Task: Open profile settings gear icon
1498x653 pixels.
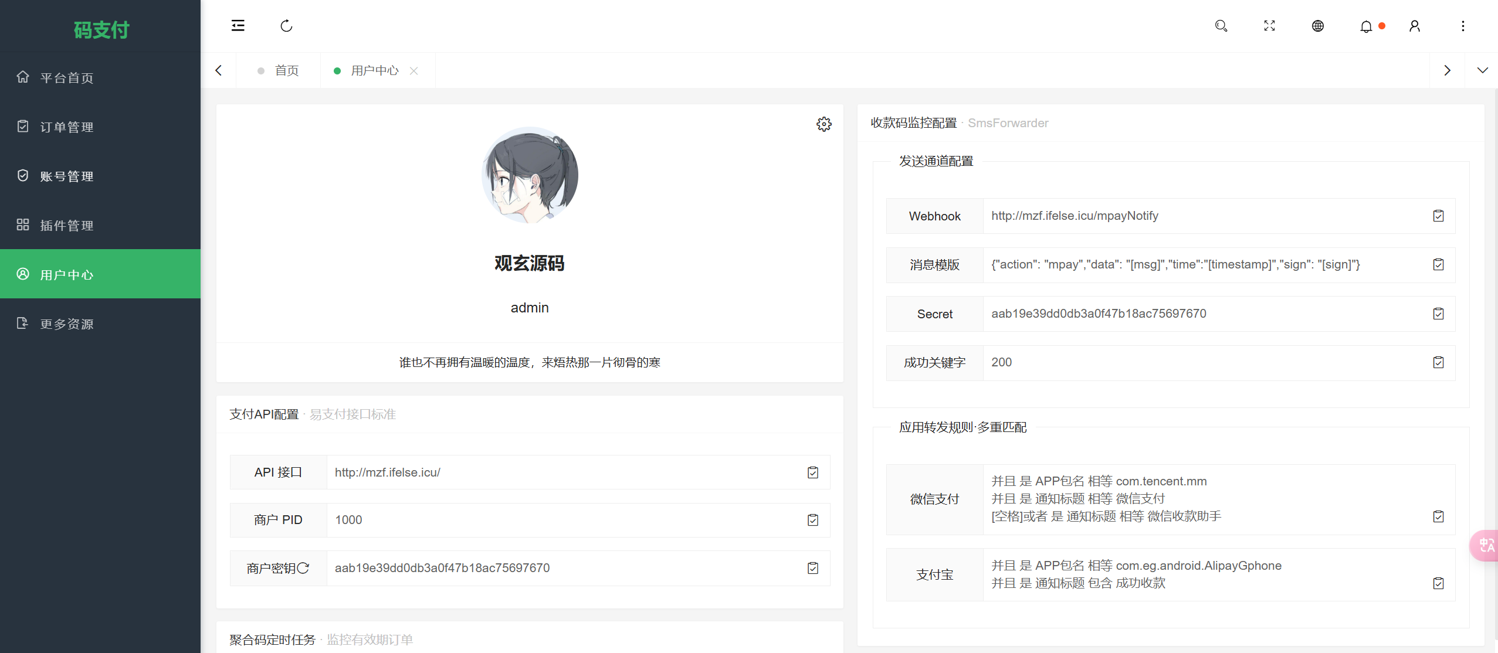Action: point(824,124)
